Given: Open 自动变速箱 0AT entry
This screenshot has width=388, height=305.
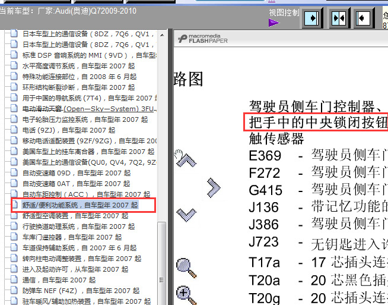Looking at the screenshot, I should [76, 184].
